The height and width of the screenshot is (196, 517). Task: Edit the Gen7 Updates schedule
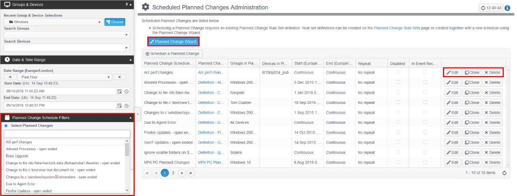click(453, 143)
